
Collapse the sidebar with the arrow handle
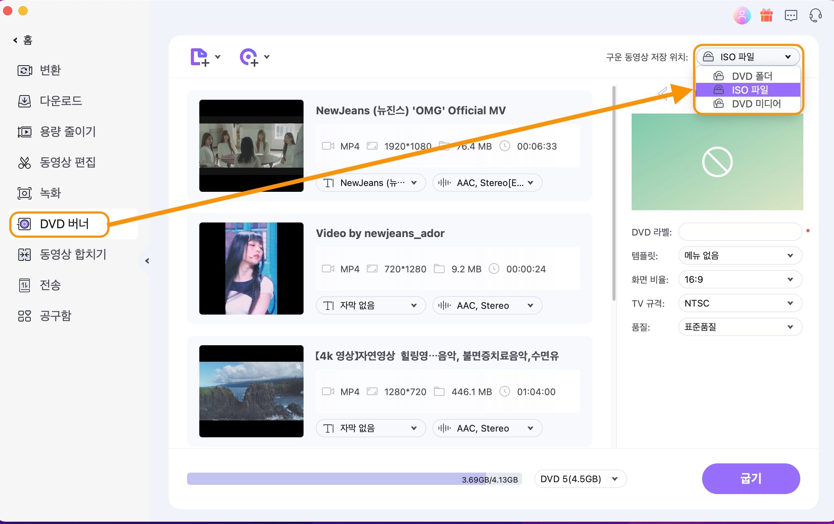(x=147, y=261)
